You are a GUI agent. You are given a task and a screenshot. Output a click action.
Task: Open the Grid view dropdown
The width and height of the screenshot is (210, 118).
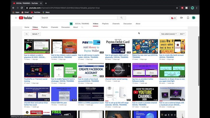(x=182, y=34)
